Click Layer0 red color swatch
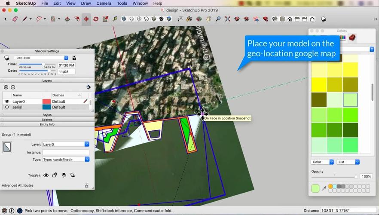379x215 pixels. [47, 101]
